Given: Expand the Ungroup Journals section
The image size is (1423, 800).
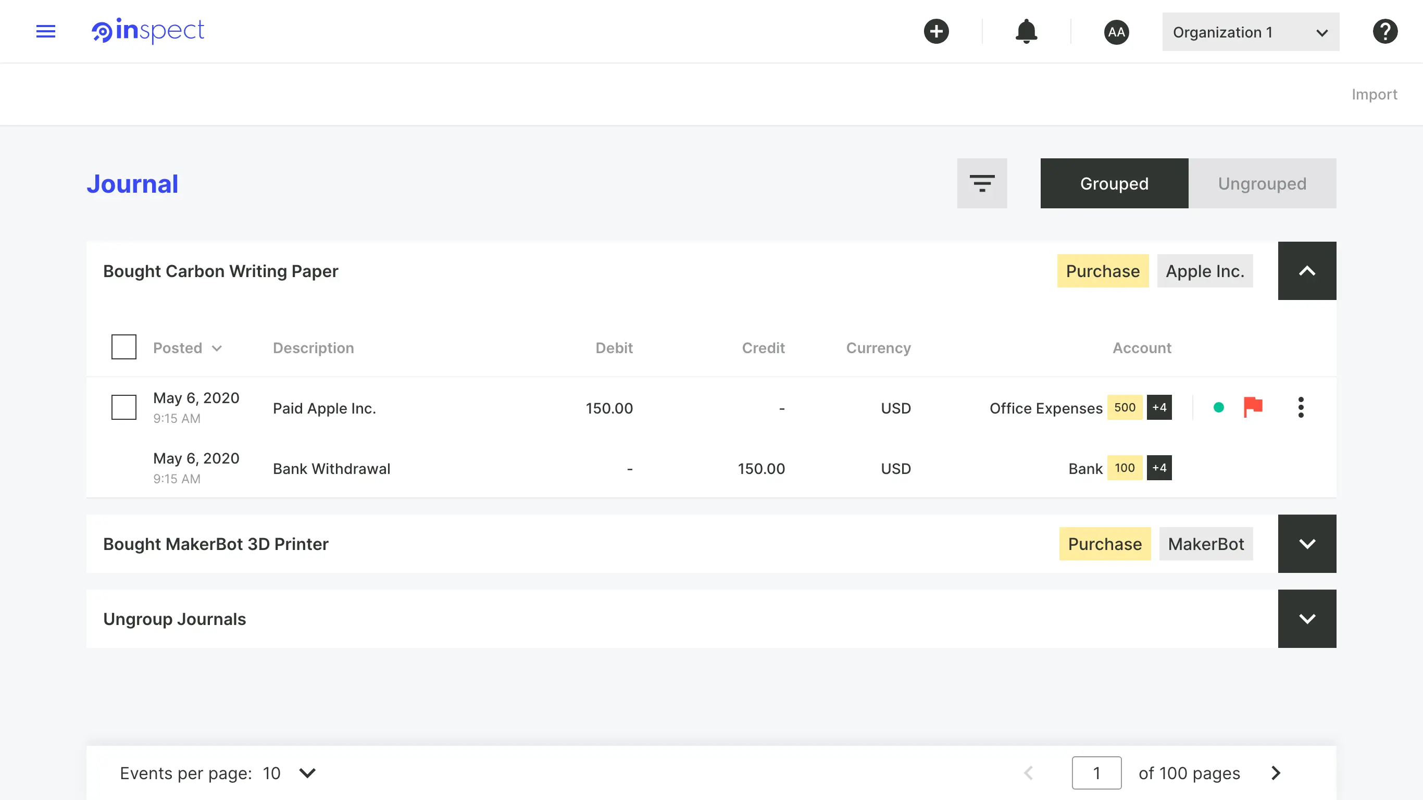Looking at the screenshot, I should (x=1306, y=619).
